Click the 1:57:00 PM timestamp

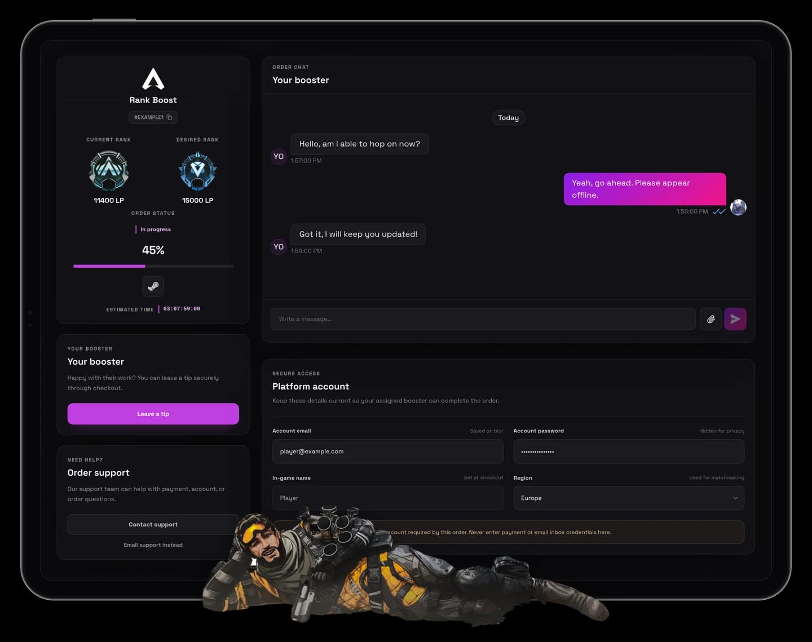point(306,161)
